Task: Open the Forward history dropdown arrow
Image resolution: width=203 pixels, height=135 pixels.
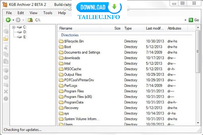Action: 23,20
